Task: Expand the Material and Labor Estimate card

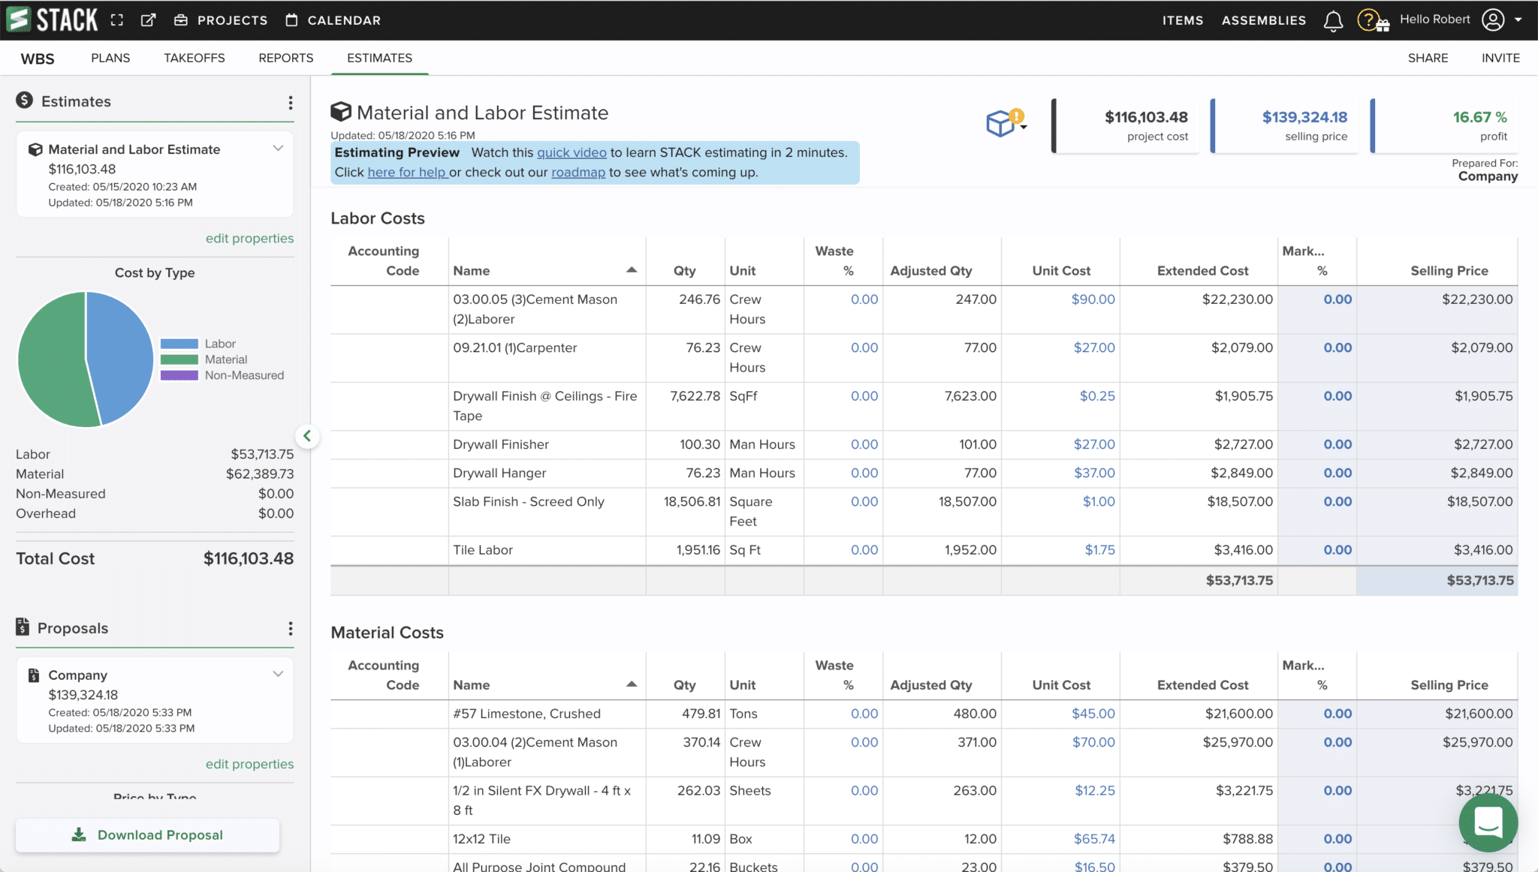Action: (278, 148)
